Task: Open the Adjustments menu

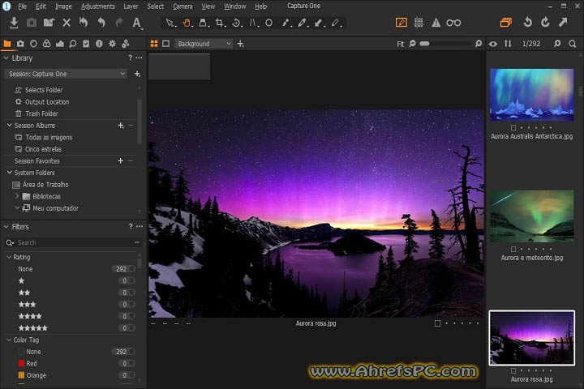Action: 98,6
